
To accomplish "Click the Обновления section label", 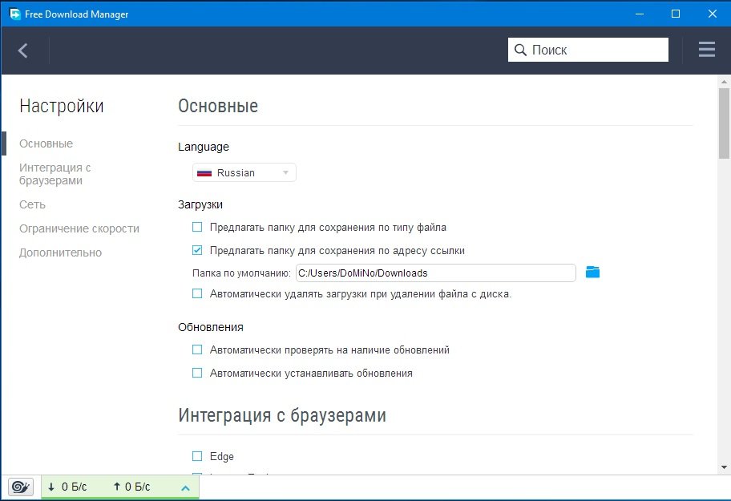I will click(211, 327).
